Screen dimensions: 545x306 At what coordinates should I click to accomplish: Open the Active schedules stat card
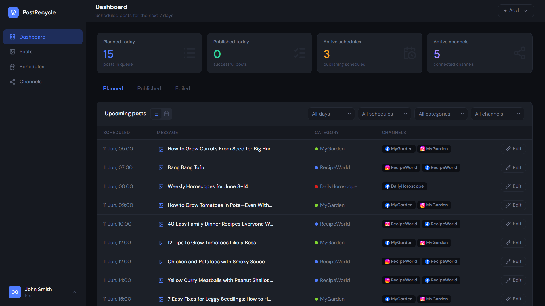370,53
